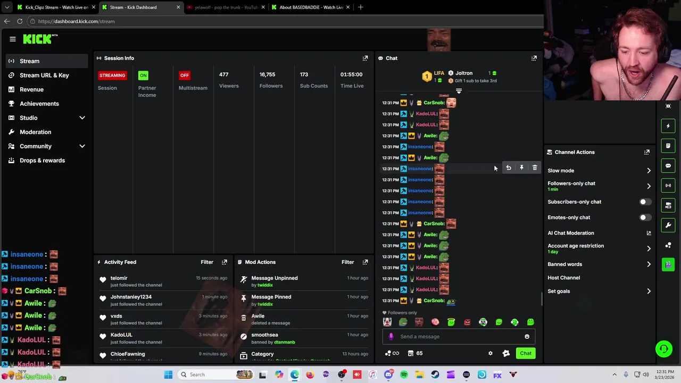Open Moderation page in sidebar
Viewport: 681px width, 383px height.
coord(47,132)
